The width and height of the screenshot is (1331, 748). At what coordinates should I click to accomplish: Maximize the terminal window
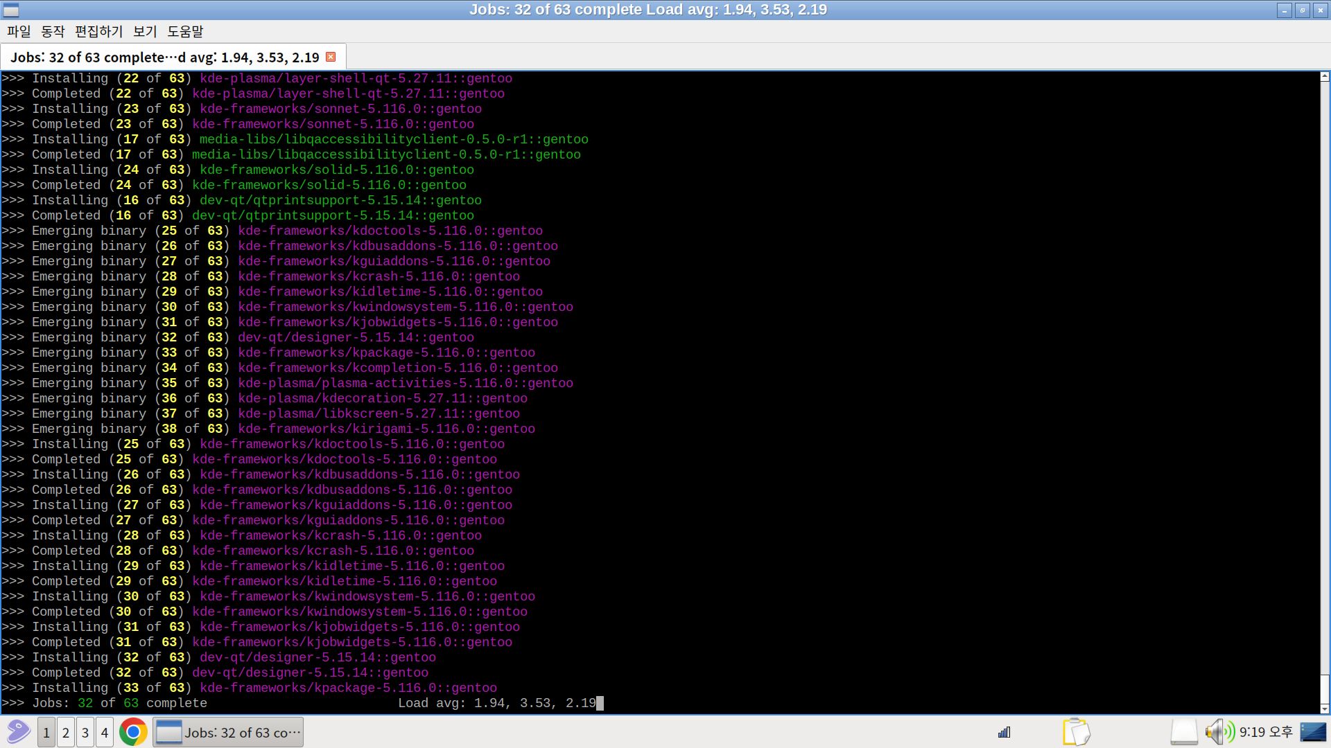point(1302,10)
